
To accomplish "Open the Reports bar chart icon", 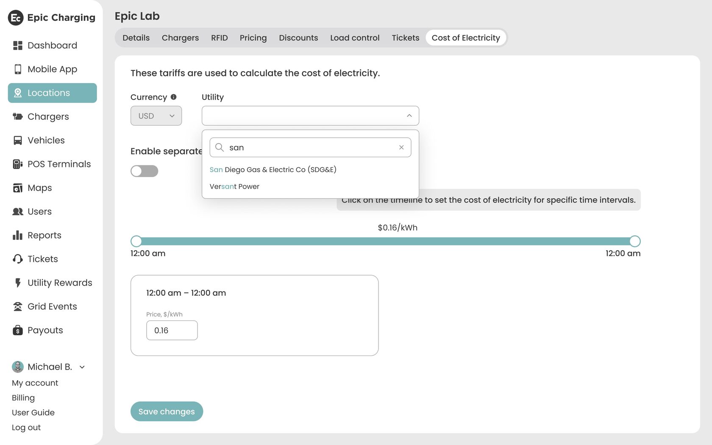I will [x=17, y=235].
